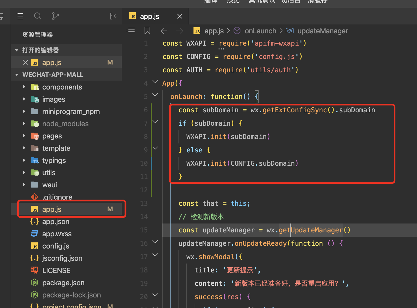Image resolution: width=417 pixels, height=308 pixels.
Task: Open the outline list icon in breadcrumb bar
Action: point(131,31)
